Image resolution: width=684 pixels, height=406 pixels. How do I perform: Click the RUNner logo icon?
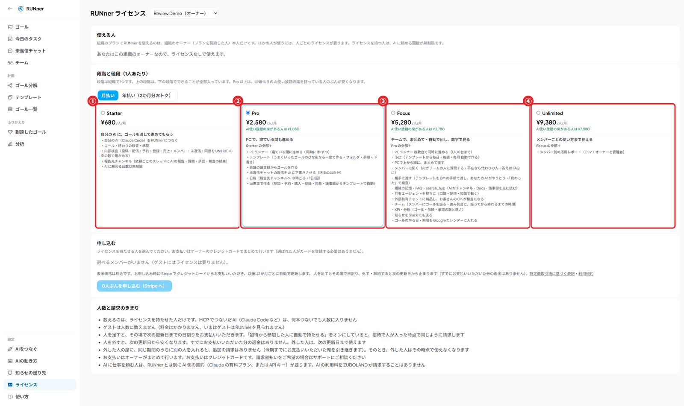21,9
